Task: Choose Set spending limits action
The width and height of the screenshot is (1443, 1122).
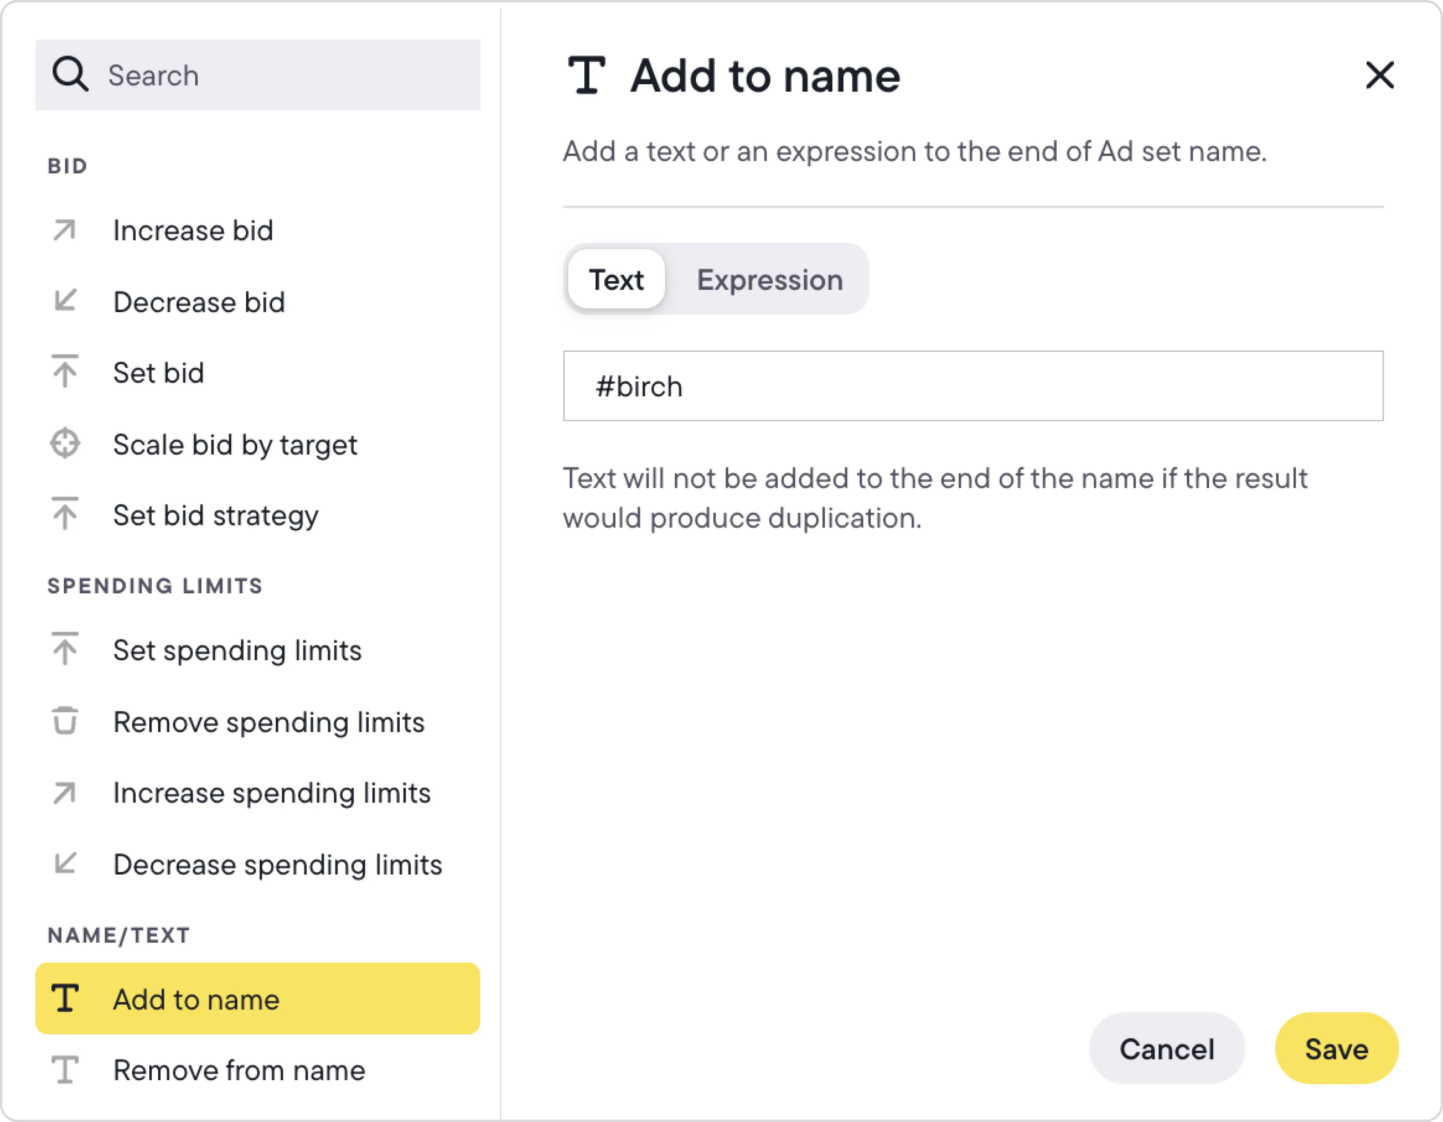Action: 237,650
